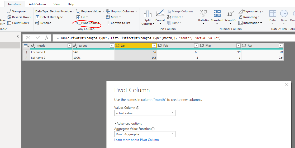Click the Aggregate Value Function info icon

153,129
